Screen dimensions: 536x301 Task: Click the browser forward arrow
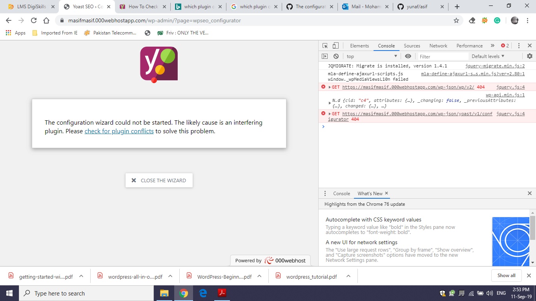click(21, 20)
